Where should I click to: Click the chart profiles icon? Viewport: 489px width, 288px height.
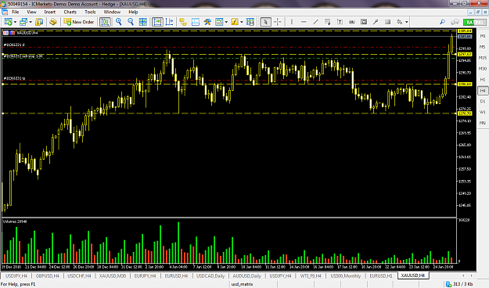[x=23, y=22]
